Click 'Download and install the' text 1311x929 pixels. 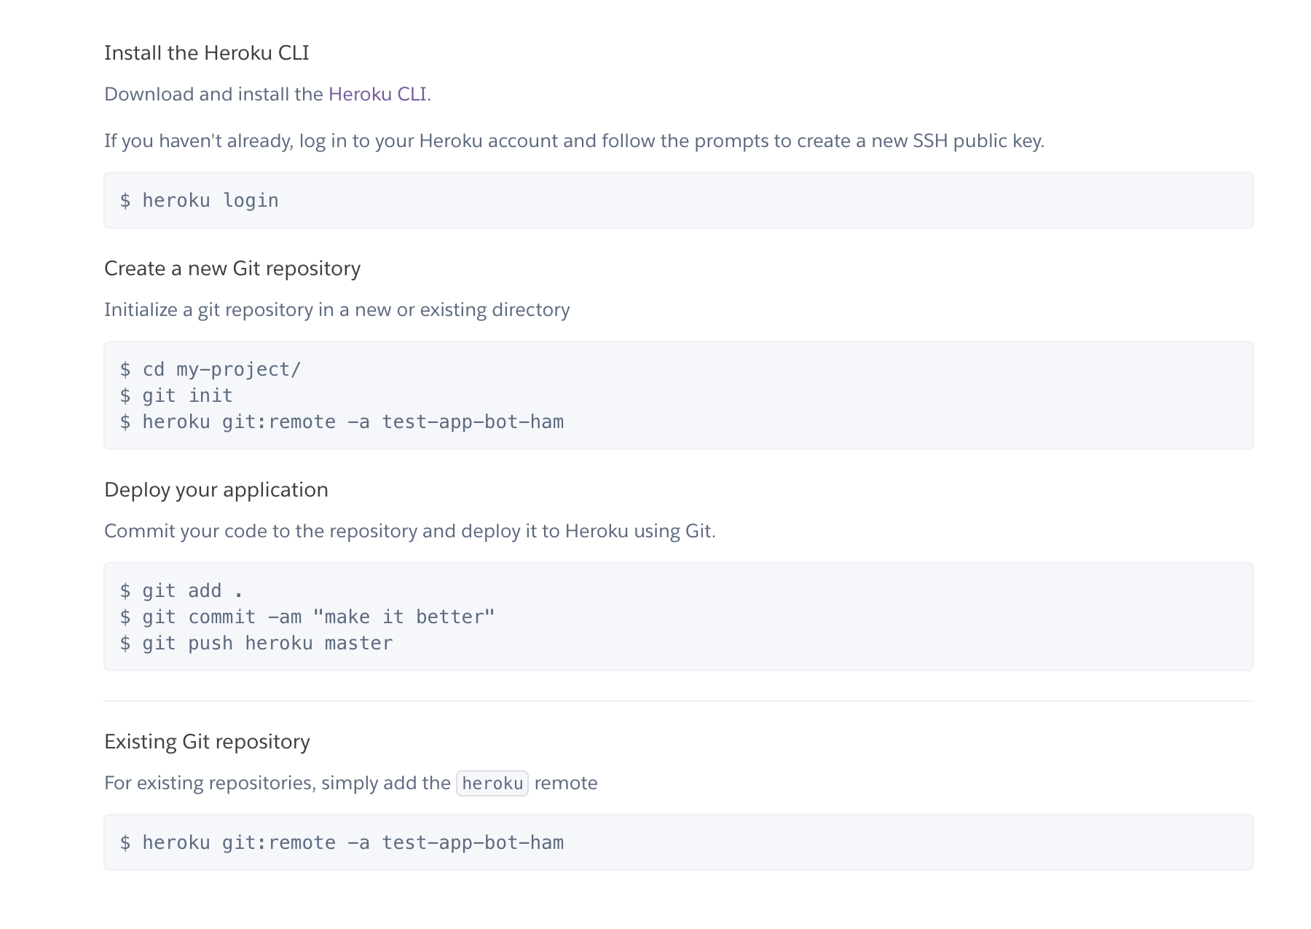pos(213,94)
